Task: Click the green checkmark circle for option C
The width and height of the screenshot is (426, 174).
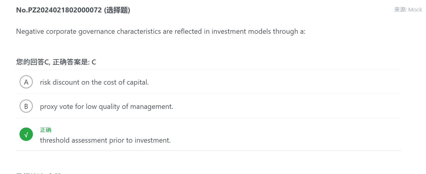Action: (26, 134)
